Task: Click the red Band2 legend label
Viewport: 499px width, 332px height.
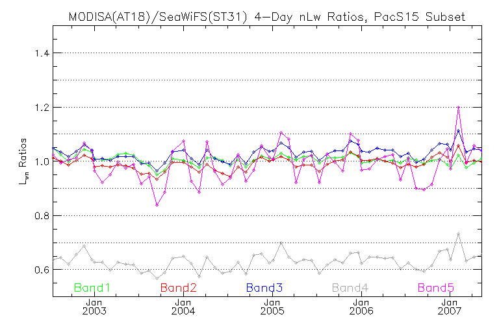Action: pyautogui.click(x=179, y=288)
